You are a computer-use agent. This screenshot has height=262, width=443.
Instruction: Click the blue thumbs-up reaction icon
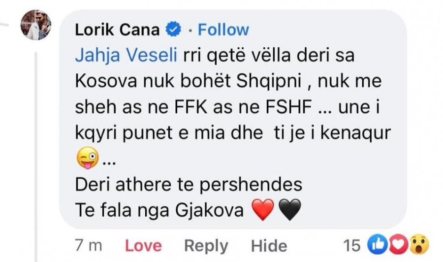(378, 244)
